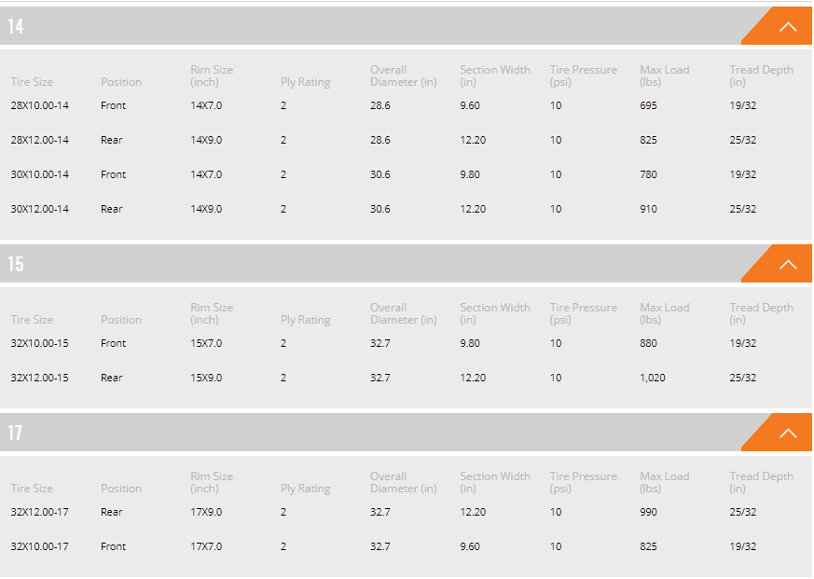Select tire size 32X10.00-17

click(39, 546)
